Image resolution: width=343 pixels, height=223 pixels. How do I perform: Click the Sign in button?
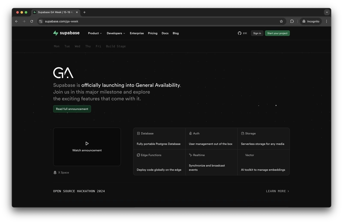257,33
